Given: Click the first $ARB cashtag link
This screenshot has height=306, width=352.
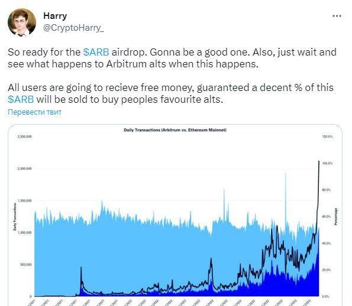Looking at the screenshot, I should pyautogui.click(x=96, y=52).
